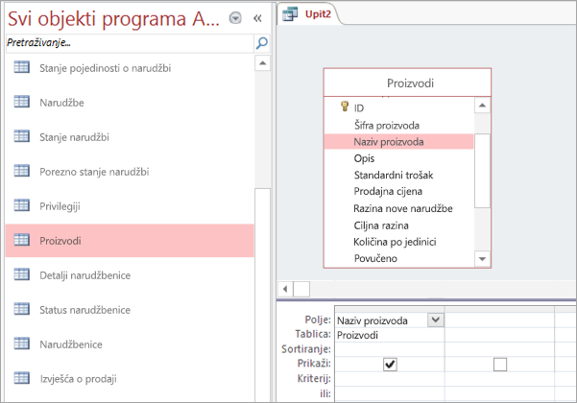Click table icon beside Stanje pojedinosti o narudžbi

point(22,67)
